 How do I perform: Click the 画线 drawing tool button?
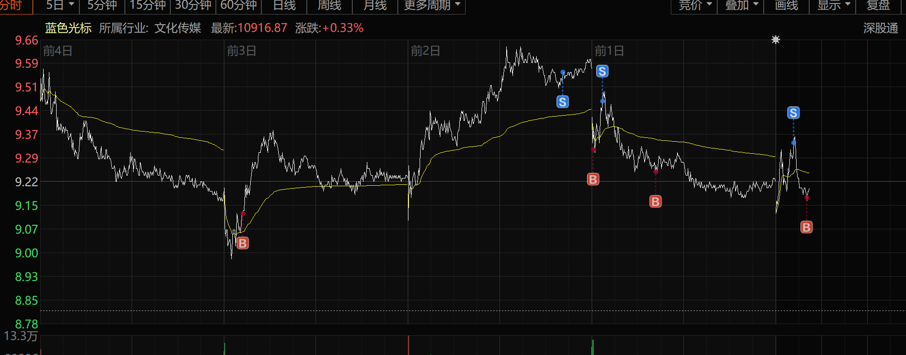[786, 5]
